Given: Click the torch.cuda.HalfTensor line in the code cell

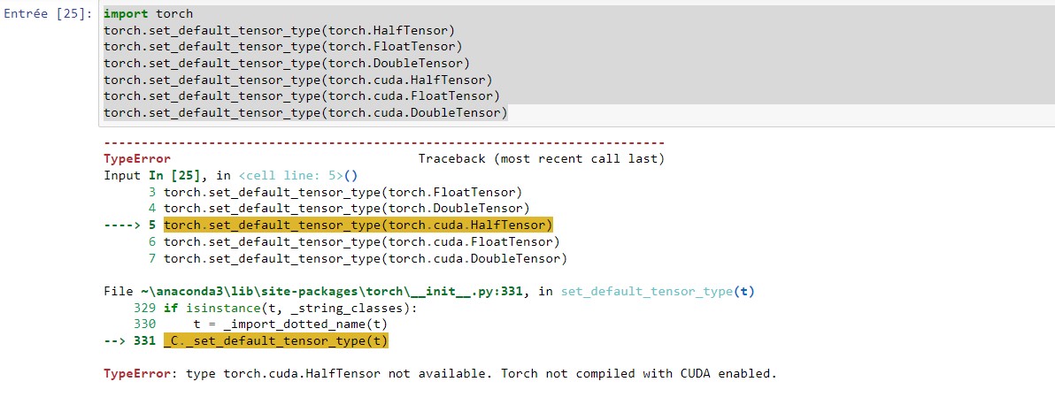Looking at the screenshot, I should [297, 80].
